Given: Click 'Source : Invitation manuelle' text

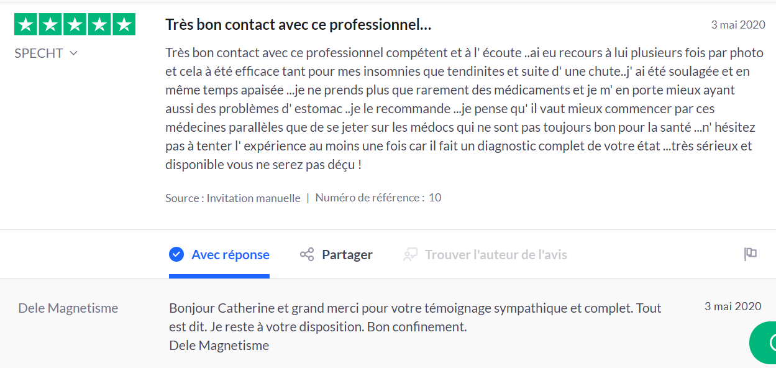Looking at the screenshot, I should (x=232, y=198).
